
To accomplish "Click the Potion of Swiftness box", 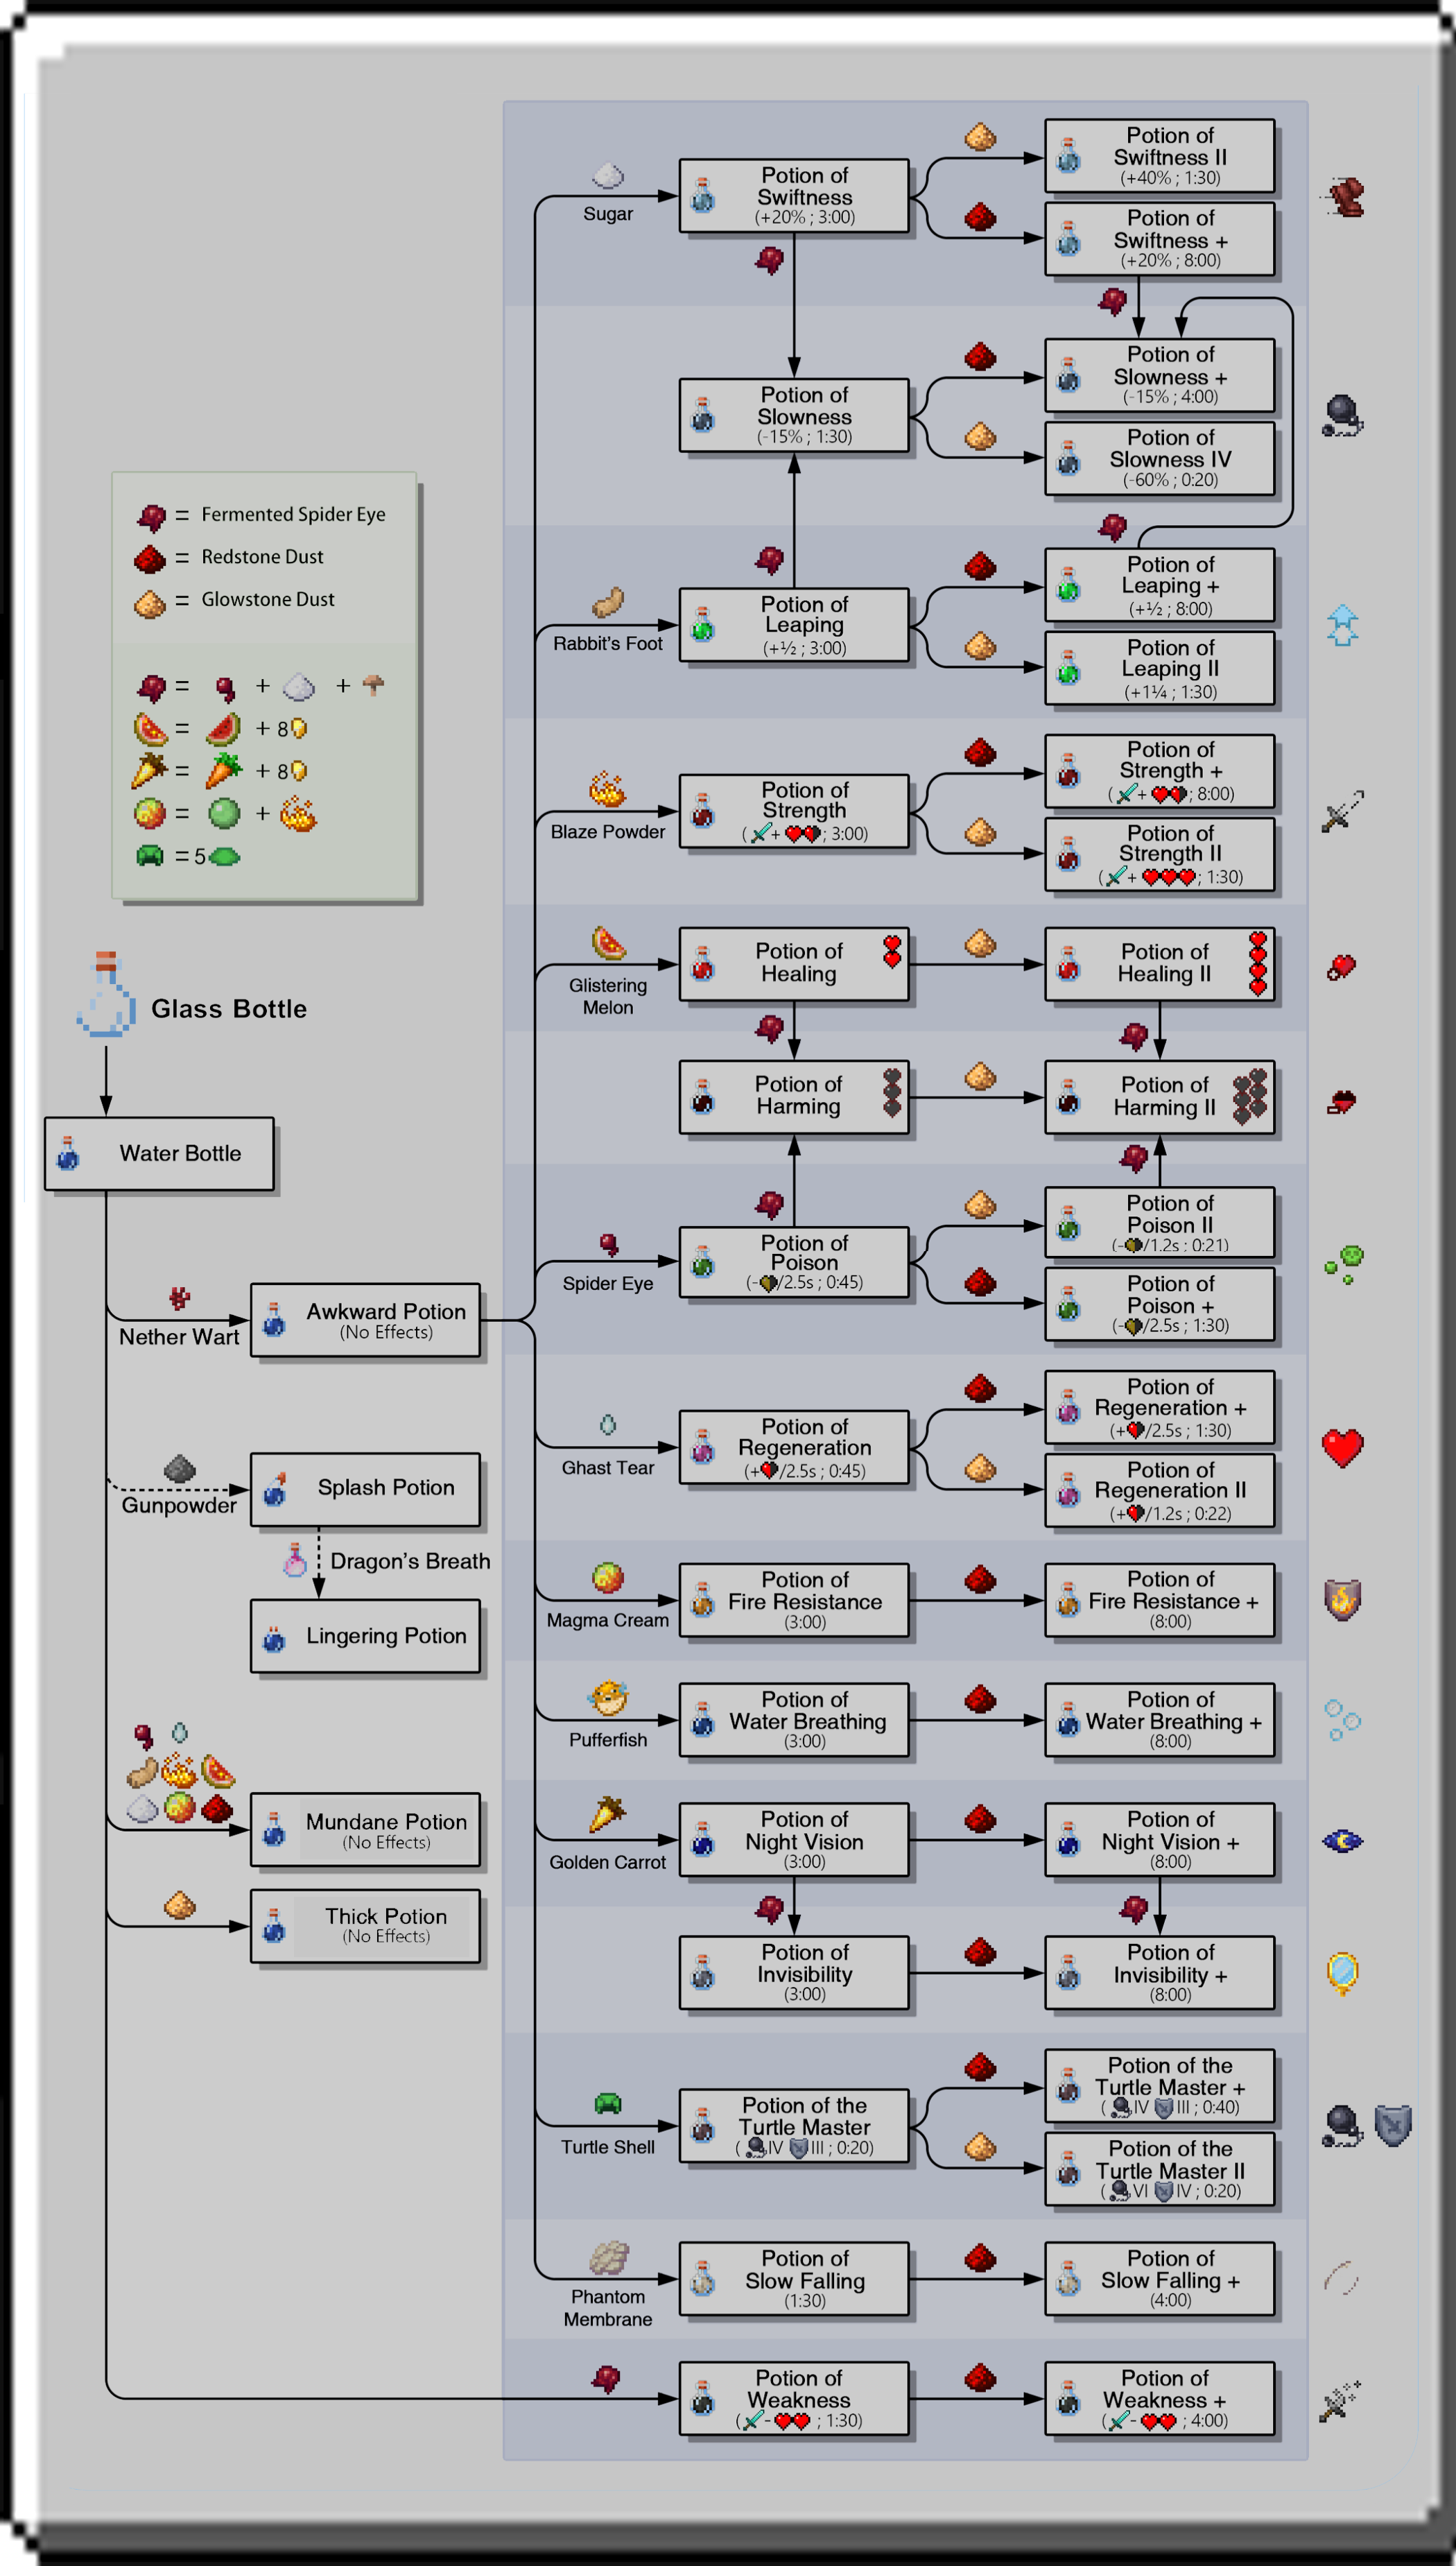I will click(794, 196).
